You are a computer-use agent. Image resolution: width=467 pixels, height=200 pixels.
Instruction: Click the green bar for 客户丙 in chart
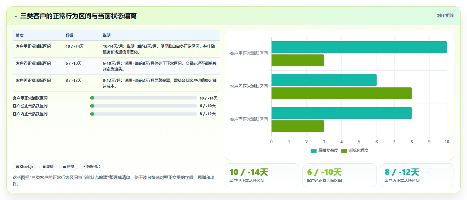pyautogui.click(x=298, y=126)
